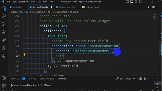This screenshot has width=162, height=91.
Task: Click line number 26 in gutter
Action: click(17, 26)
